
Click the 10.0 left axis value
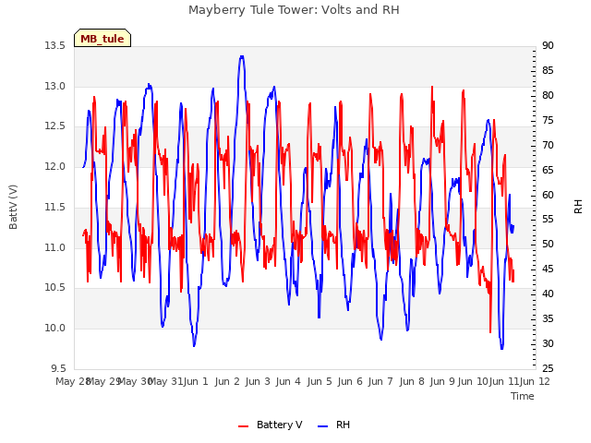[55, 329]
